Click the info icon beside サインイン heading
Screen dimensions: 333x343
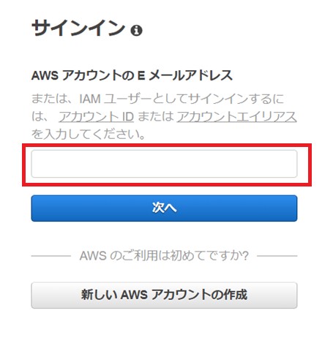pos(136,31)
